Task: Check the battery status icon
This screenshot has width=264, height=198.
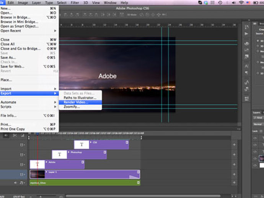Action: click(256, 3)
